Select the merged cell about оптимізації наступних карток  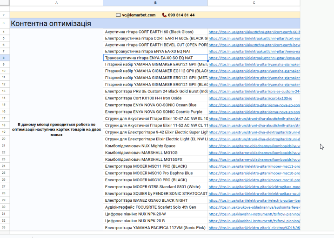56,129
